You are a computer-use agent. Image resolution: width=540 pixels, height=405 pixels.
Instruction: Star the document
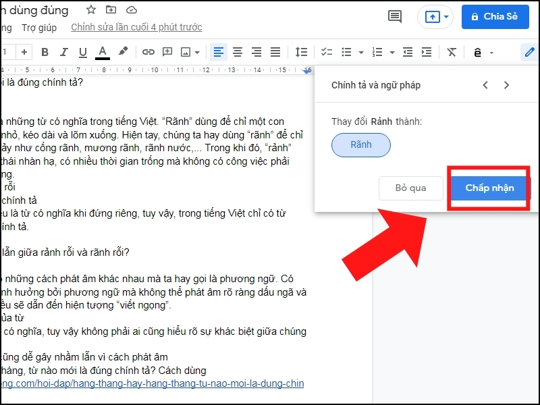(91, 9)
